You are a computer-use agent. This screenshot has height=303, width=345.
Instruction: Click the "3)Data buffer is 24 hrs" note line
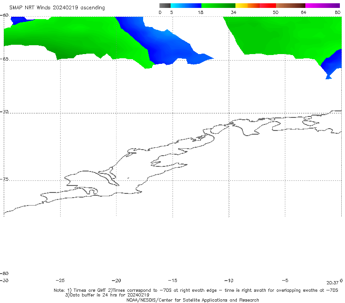click(x=107, y=295)
